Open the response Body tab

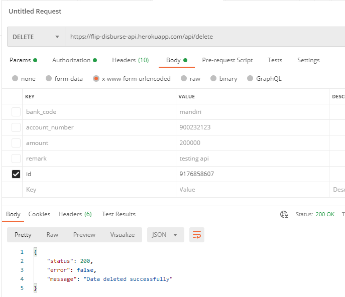click(13, 214)
